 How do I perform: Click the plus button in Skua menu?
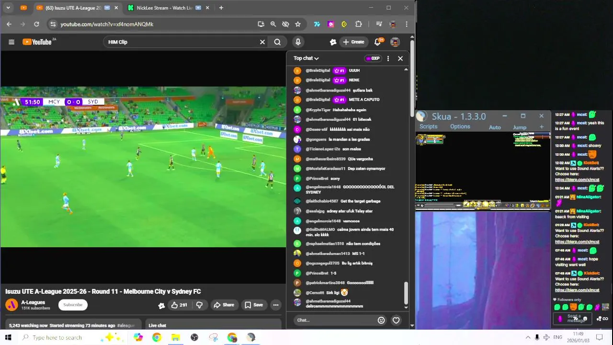542,127
